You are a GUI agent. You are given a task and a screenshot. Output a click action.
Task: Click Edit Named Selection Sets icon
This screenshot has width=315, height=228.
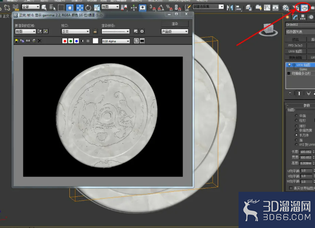188,8
